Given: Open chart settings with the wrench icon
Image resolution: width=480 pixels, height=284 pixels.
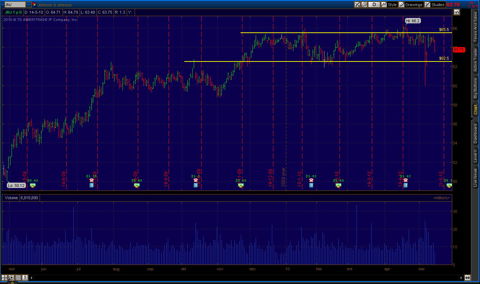Looking at the screenshot, I should pyautogui.click(x=364, y=5).
